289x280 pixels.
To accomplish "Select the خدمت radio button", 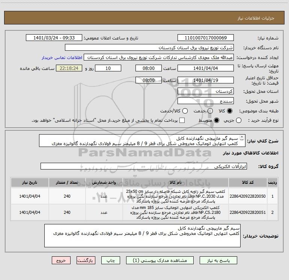I will [x=210, y=111].
